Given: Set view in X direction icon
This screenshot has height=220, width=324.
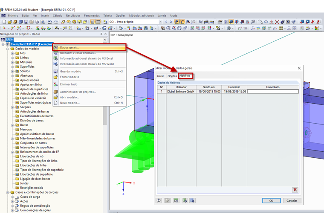Looking at the screenshot, I should (x=192, y=28).
